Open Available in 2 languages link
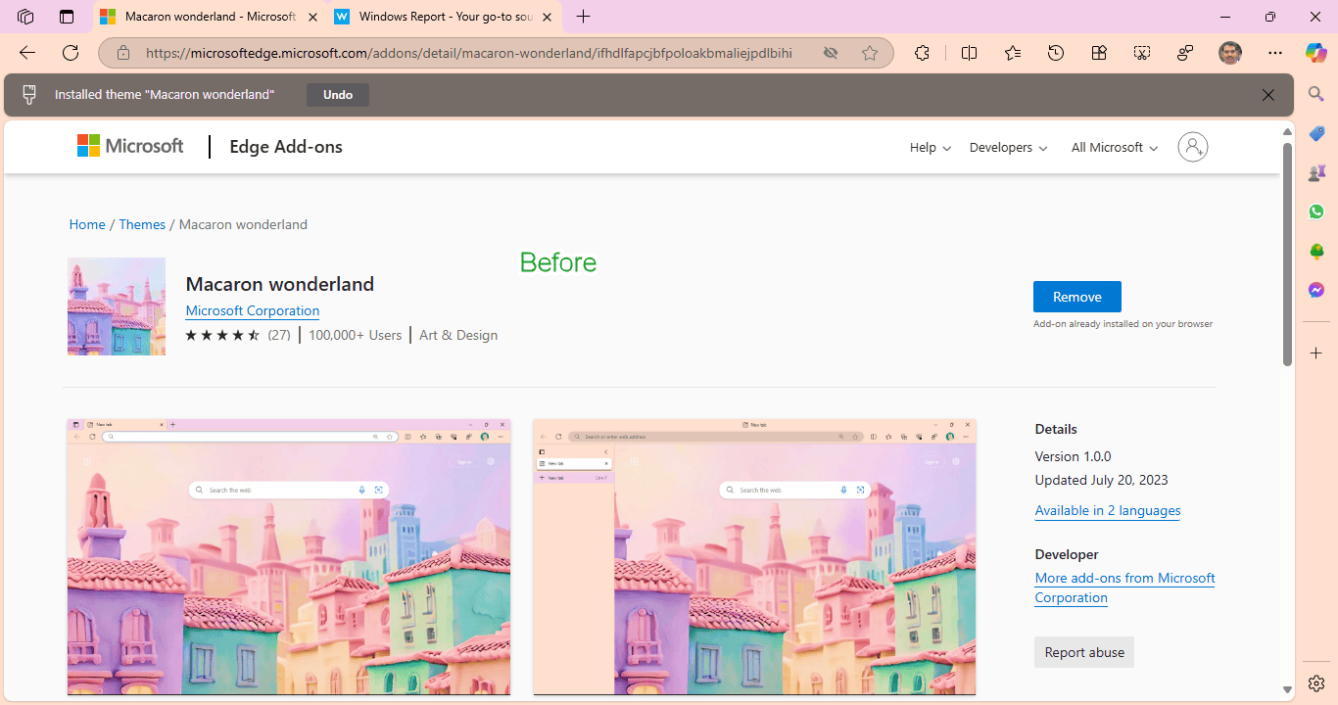The width and height of the screenshot is (1338, 705). [1108, 510]
